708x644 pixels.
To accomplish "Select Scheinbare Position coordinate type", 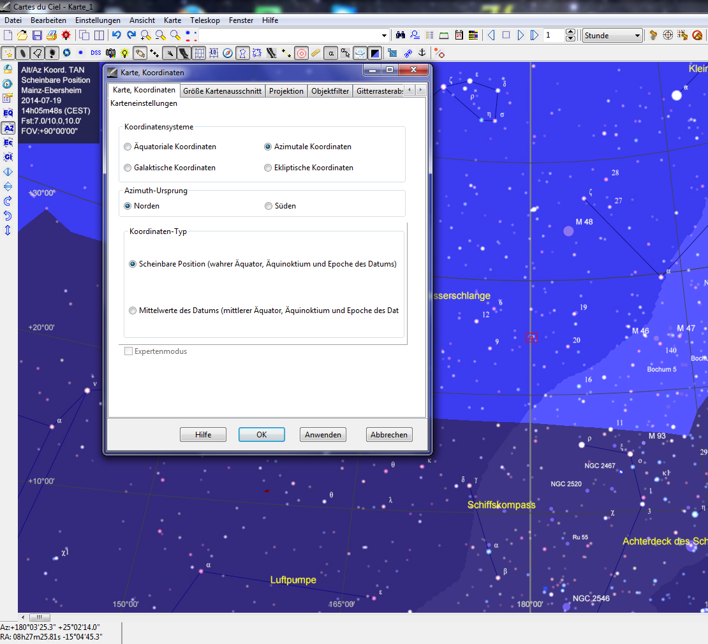I will tap(262, 264).
